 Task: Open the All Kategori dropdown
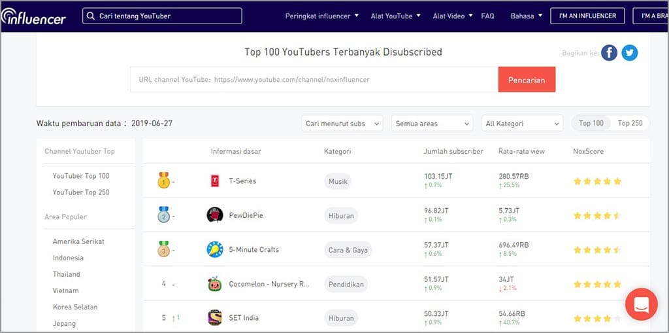pos(521,124)
